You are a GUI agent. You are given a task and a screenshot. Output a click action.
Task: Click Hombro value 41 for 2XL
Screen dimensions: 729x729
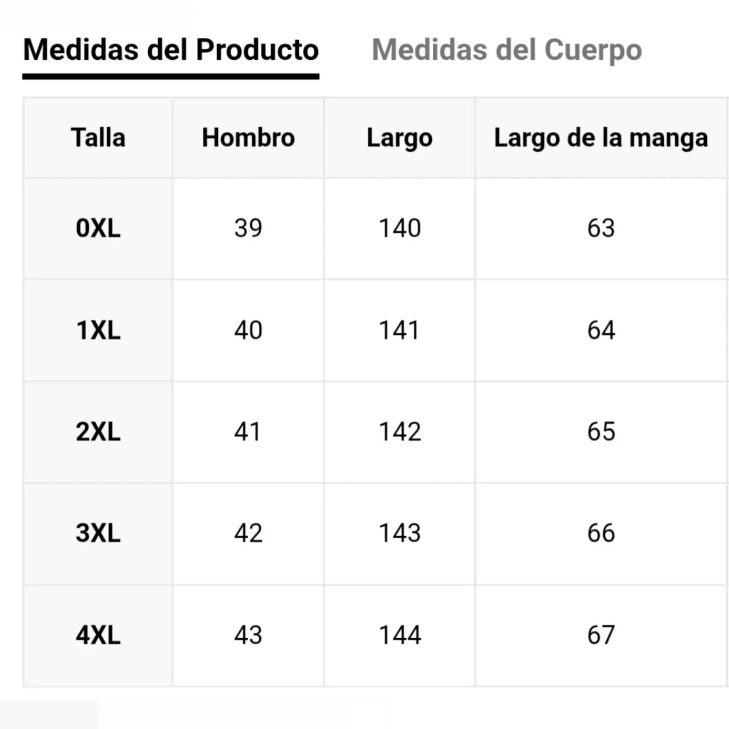point(248,432)
